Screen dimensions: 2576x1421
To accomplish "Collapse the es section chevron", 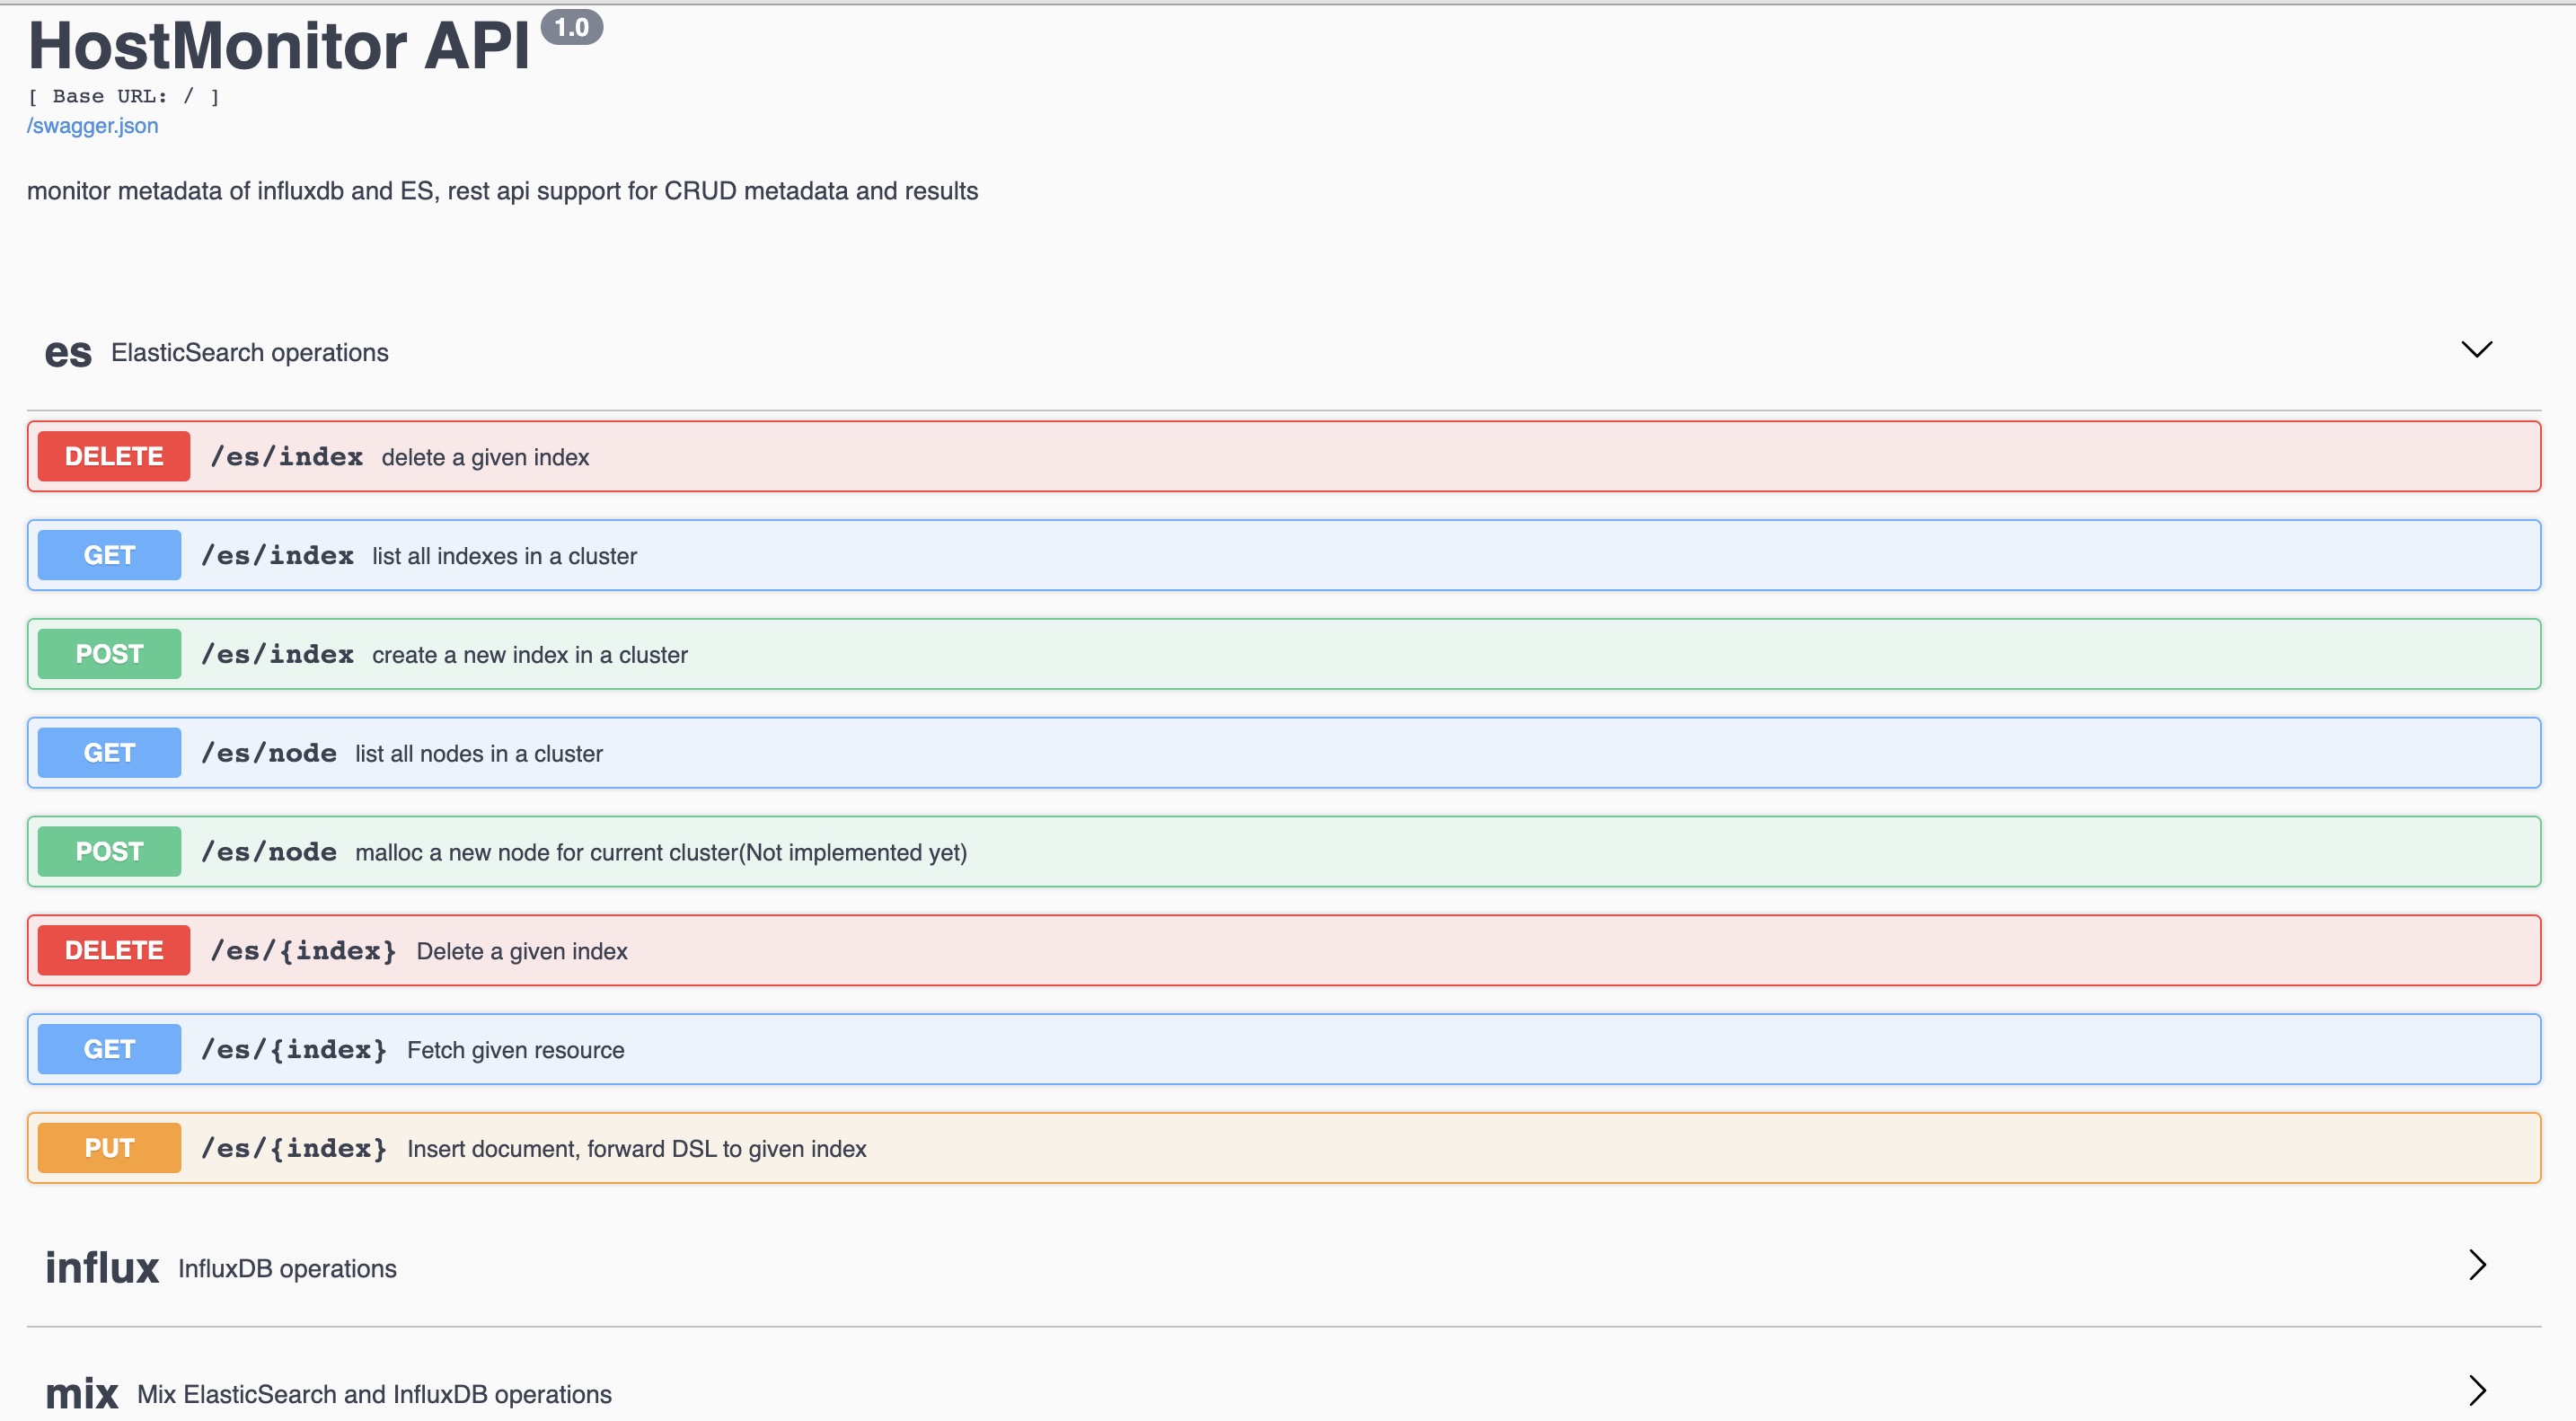I will coord(2476,349).
